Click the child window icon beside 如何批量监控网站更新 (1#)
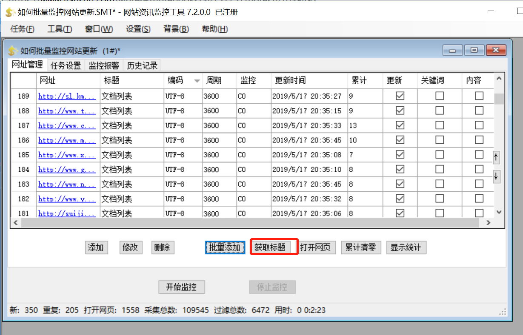 pos(13,51)
